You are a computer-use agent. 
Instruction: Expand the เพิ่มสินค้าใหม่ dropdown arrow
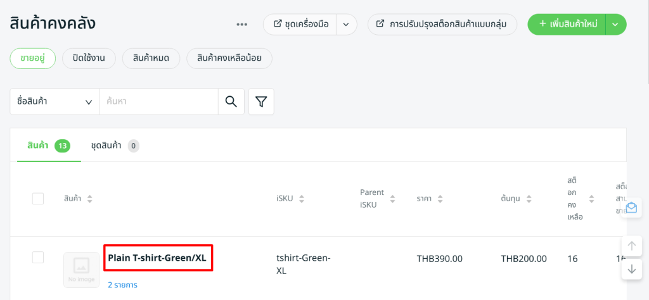click(616, 25)
